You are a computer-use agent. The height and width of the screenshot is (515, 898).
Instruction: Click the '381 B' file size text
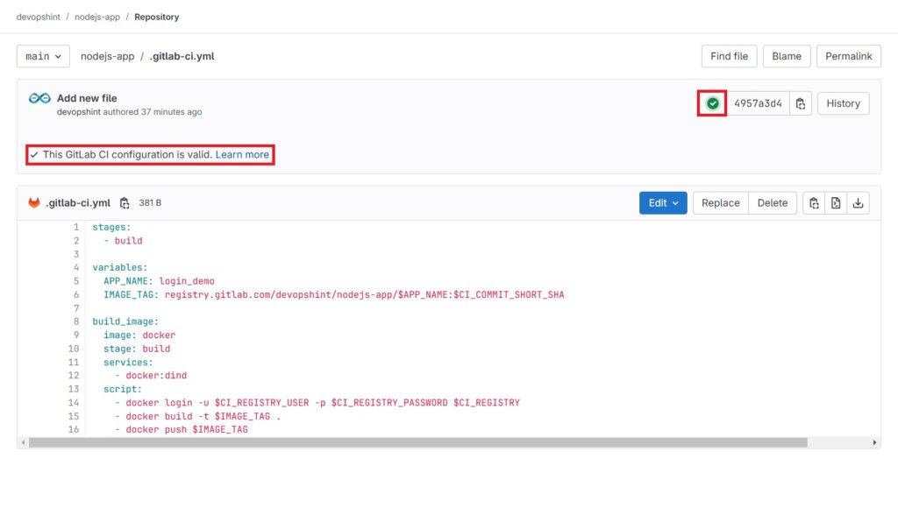[x=150, y=203]
